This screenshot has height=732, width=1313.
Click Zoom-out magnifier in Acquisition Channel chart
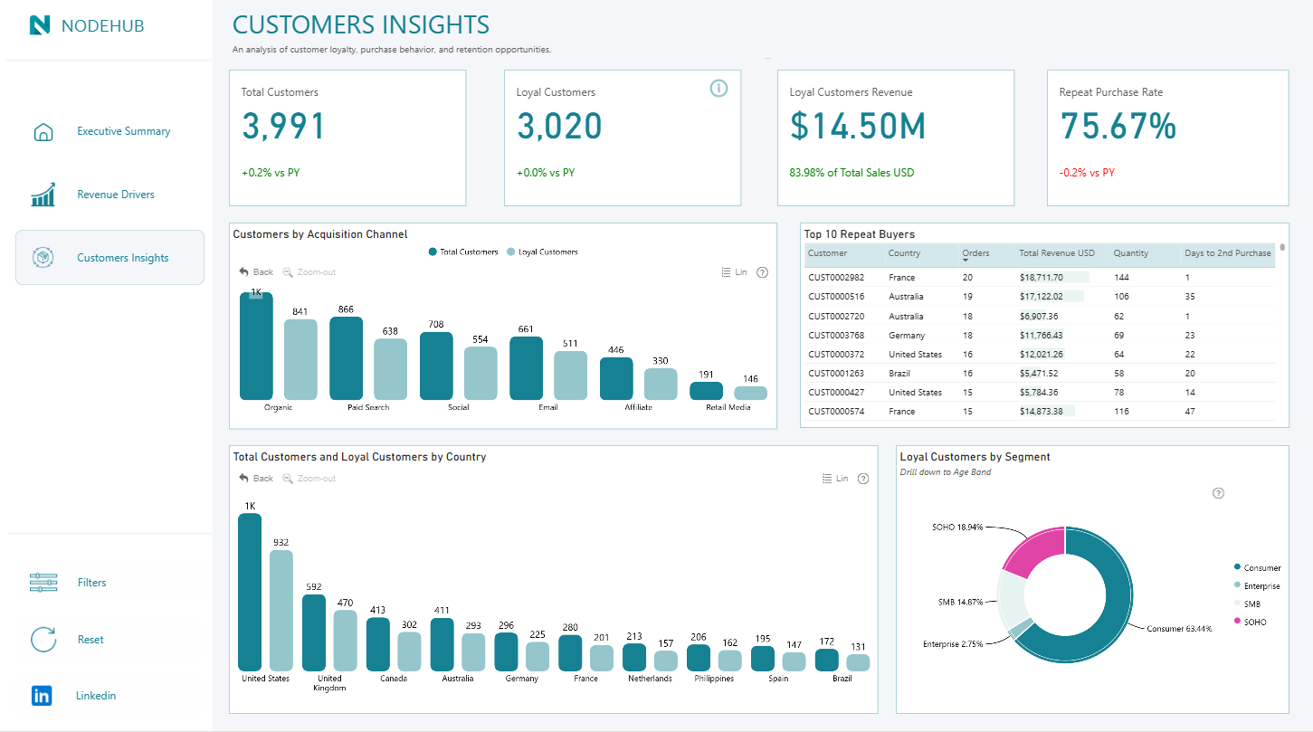pyautogui.click(x=288, y=272)
